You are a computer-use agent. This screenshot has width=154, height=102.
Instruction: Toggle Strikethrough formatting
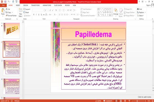click(44, 15)
